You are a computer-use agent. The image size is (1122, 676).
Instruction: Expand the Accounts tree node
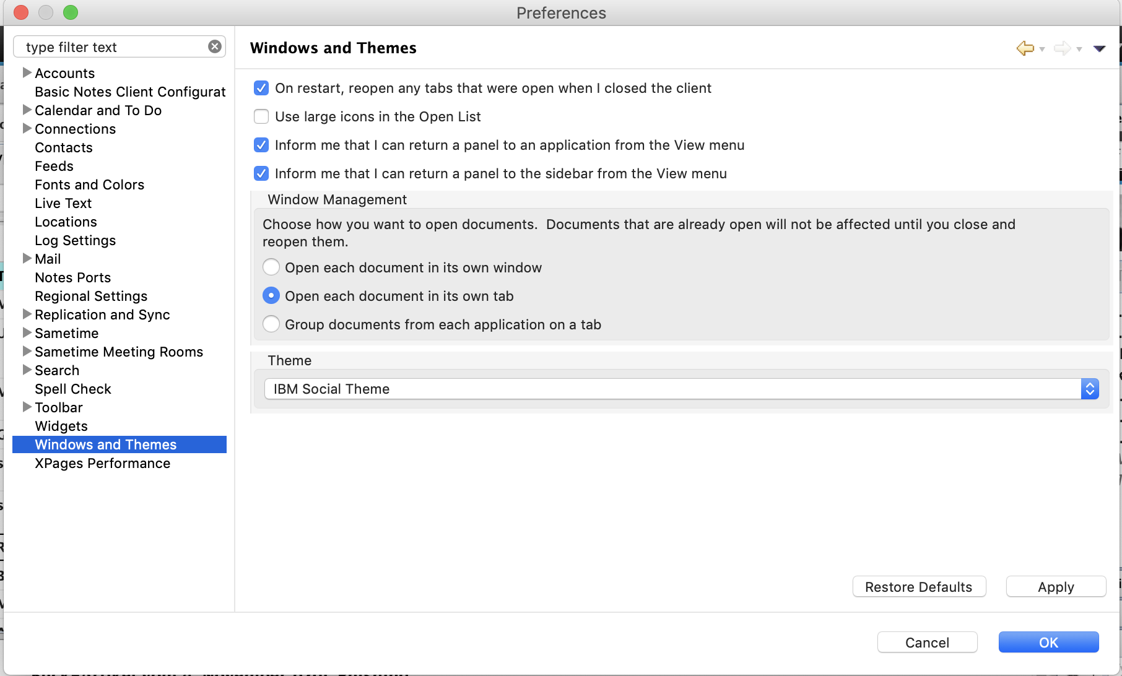point(27,73)
